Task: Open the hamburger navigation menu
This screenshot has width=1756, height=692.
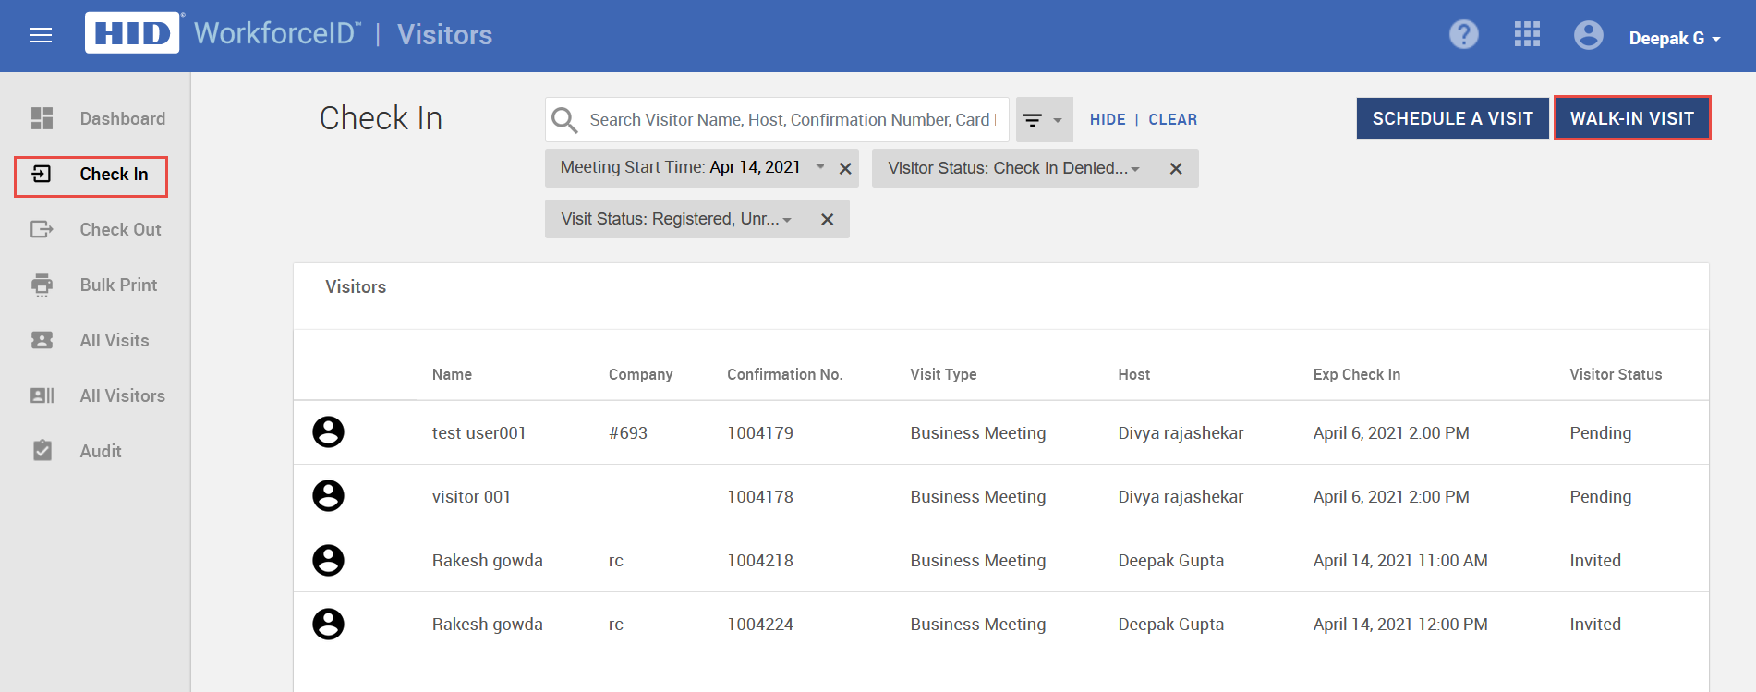Action: click(x=41, y=35)
